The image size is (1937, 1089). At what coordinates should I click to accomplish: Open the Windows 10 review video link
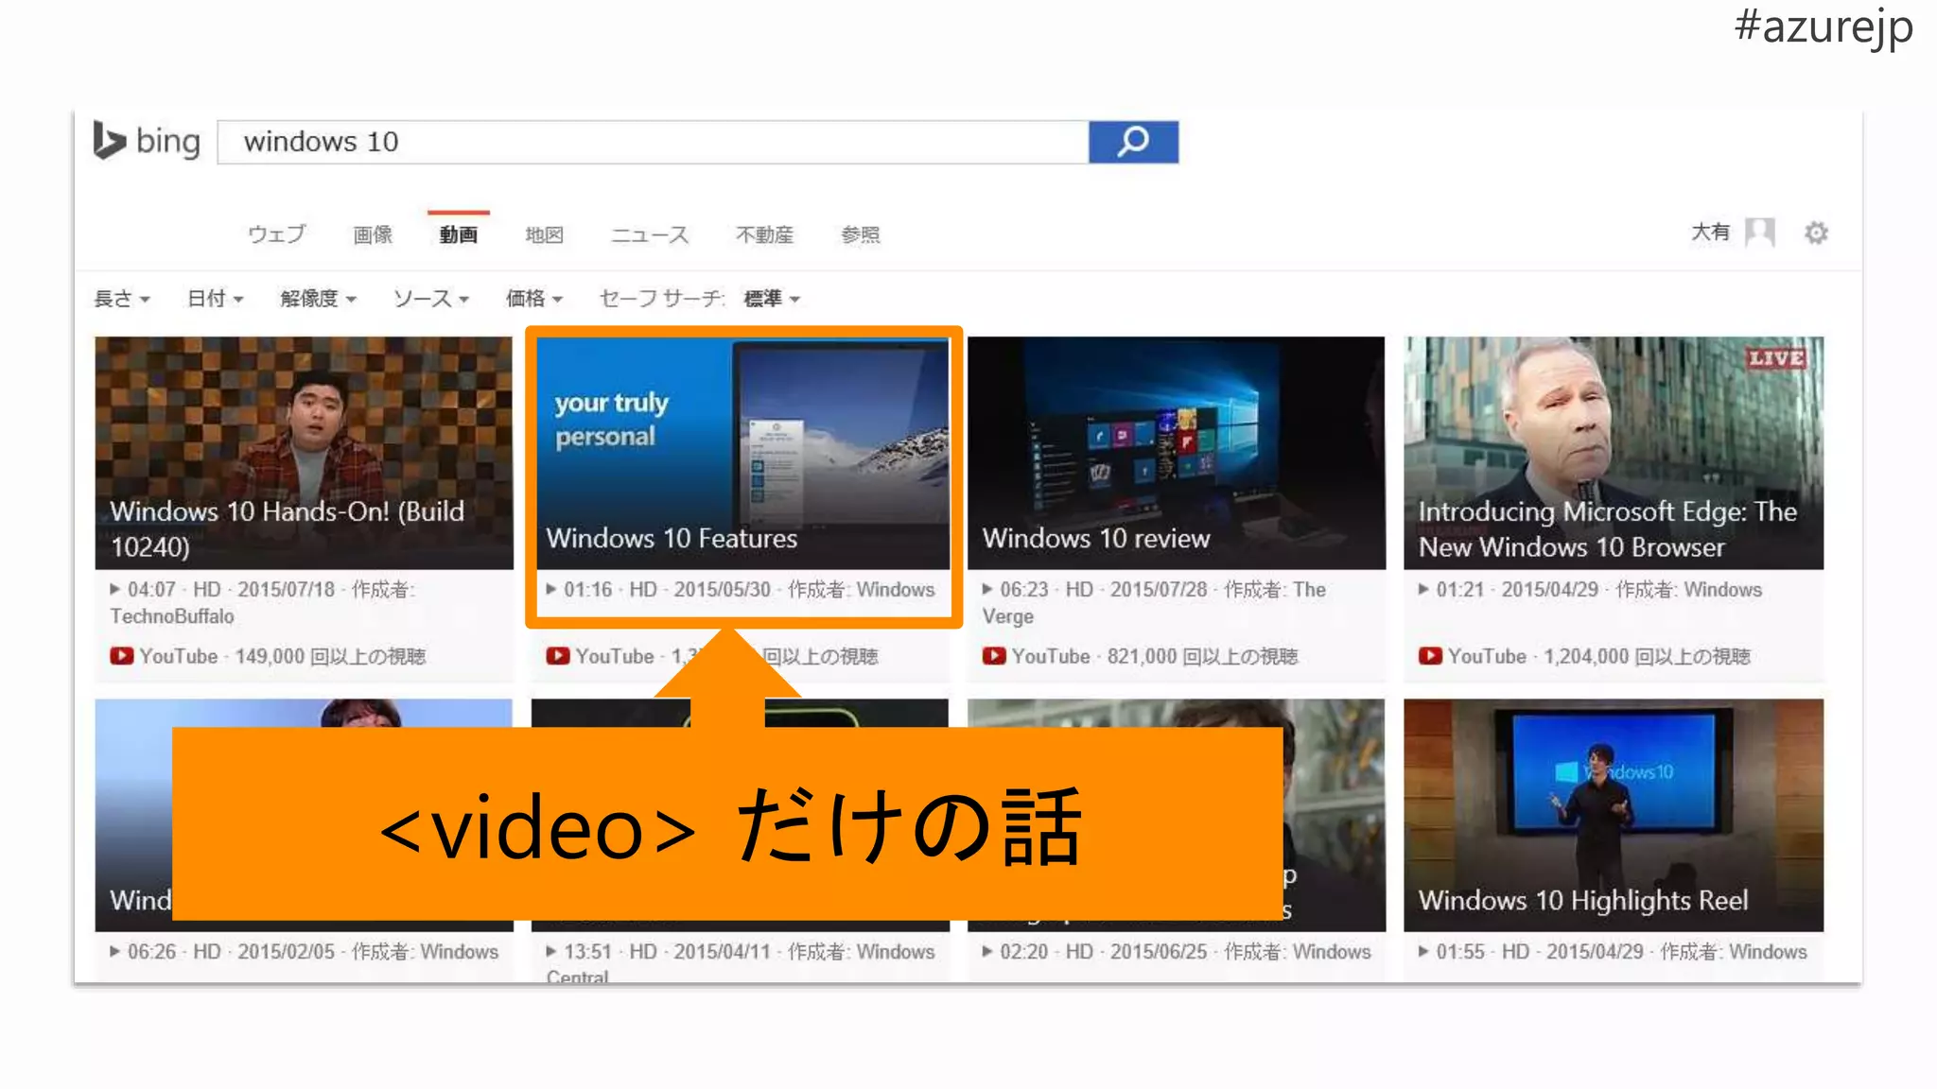coord(1095,538)
